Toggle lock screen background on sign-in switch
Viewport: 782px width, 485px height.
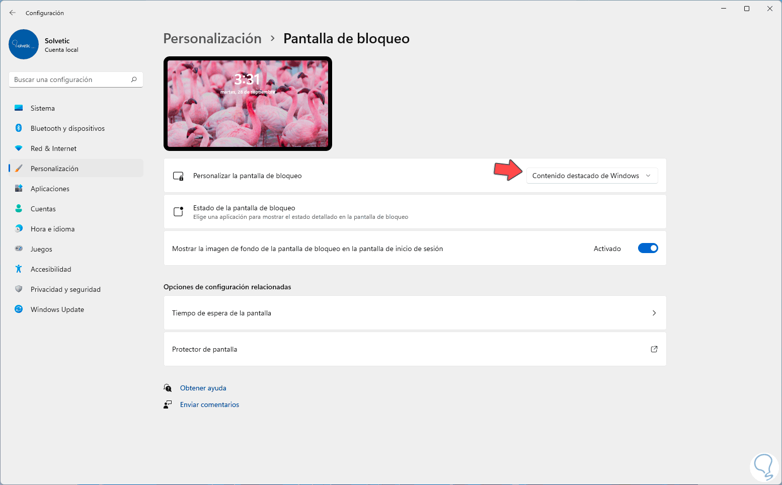(x=648, y=248)
